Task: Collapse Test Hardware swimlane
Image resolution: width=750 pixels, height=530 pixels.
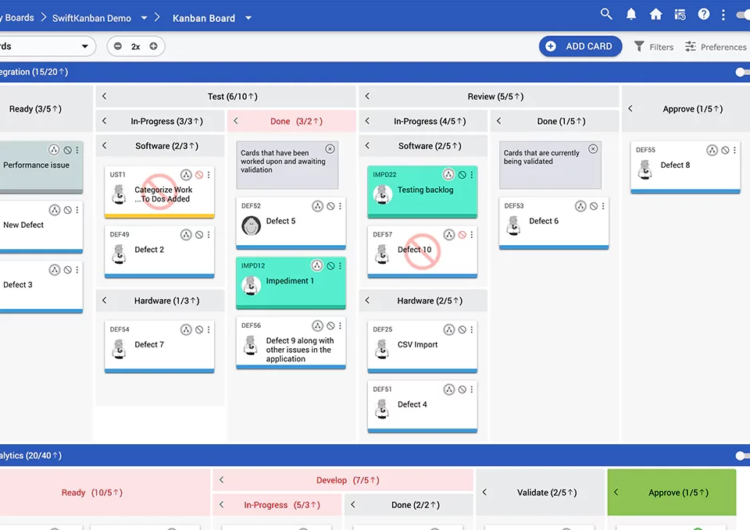Action: pos(104,301)
